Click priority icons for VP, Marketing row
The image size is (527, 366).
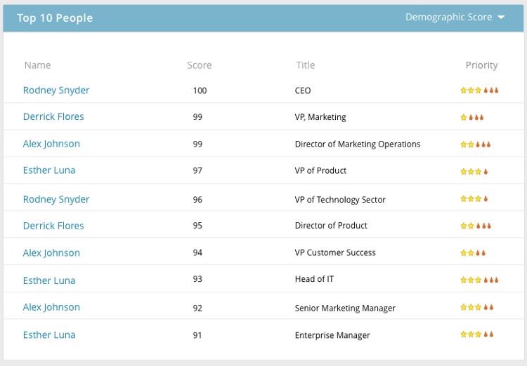pyautogui.click(x=471, y=117)
